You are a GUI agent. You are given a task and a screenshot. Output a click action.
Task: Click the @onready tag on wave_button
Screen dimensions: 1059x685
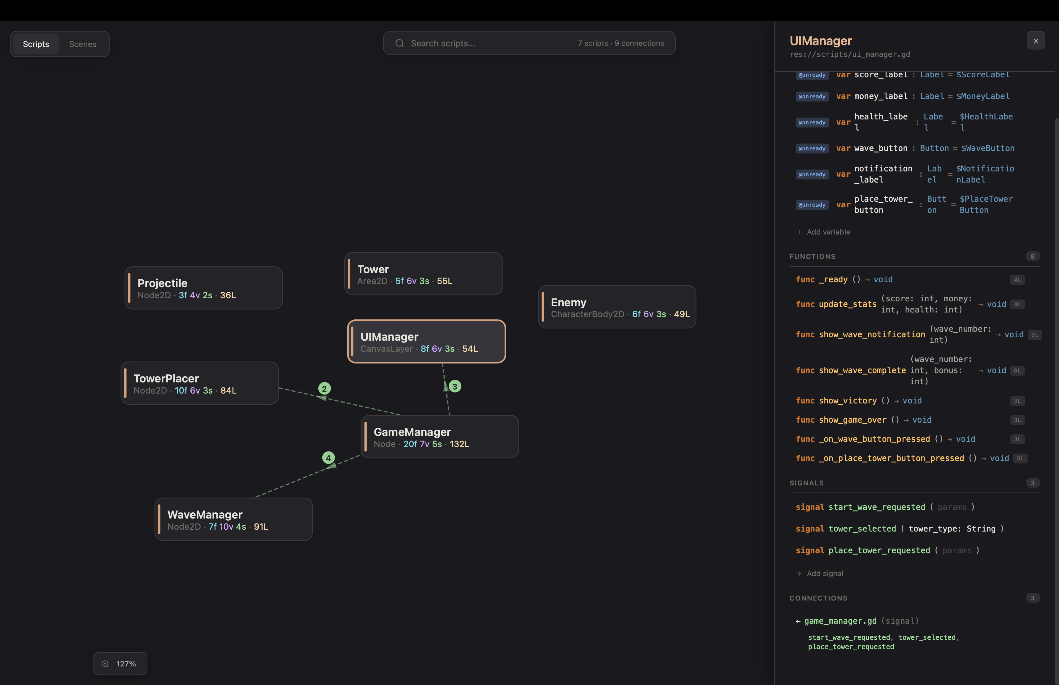(x=812, y=149)
